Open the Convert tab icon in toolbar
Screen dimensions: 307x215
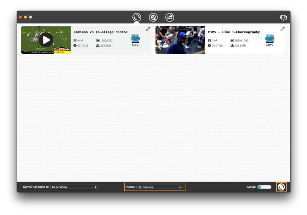(x=137, y=17)
